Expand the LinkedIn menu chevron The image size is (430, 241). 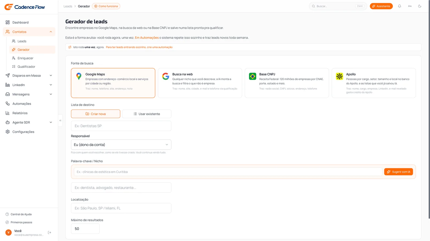[51, 85]
